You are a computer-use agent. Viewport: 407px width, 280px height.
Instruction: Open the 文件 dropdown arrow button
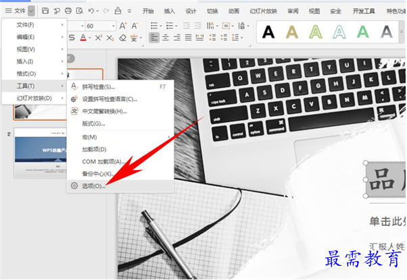point(31,11)
